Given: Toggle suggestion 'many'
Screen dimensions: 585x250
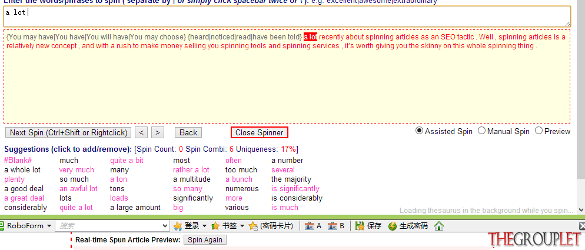Looking at the screenshot, I should point(119,170).
